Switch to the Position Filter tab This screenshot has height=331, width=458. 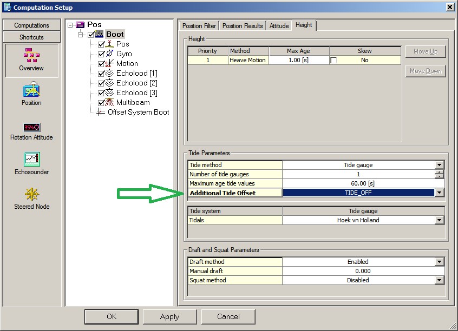[199, 26]
